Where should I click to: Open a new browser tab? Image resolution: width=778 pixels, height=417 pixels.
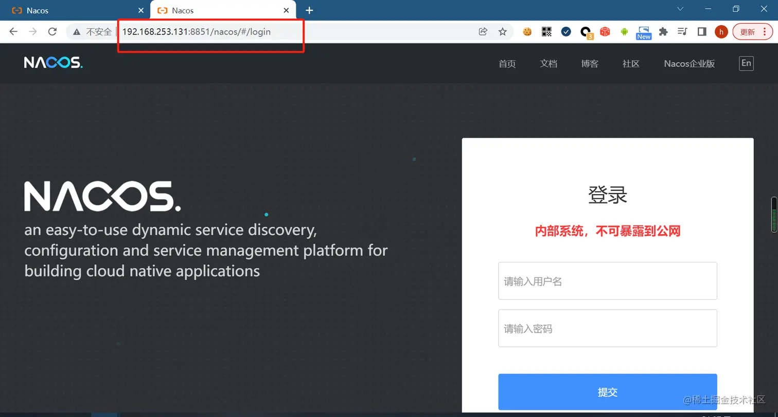click(309, 10)
